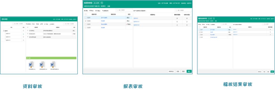Select 组织00101 in the 资料审核 unit tree
The width and height of the screenshot is (275, 92).
coord(8,34)
